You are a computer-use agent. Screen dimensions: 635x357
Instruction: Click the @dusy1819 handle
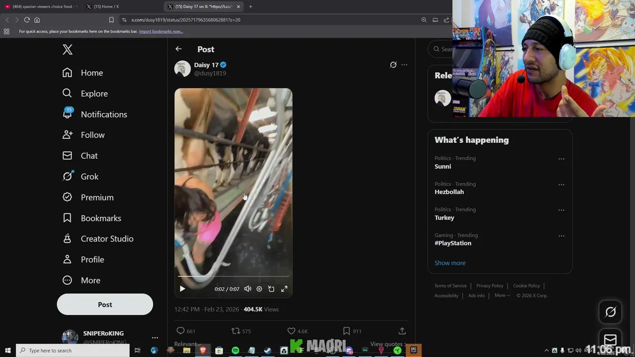pyautogui.click(x=210, y=73)
